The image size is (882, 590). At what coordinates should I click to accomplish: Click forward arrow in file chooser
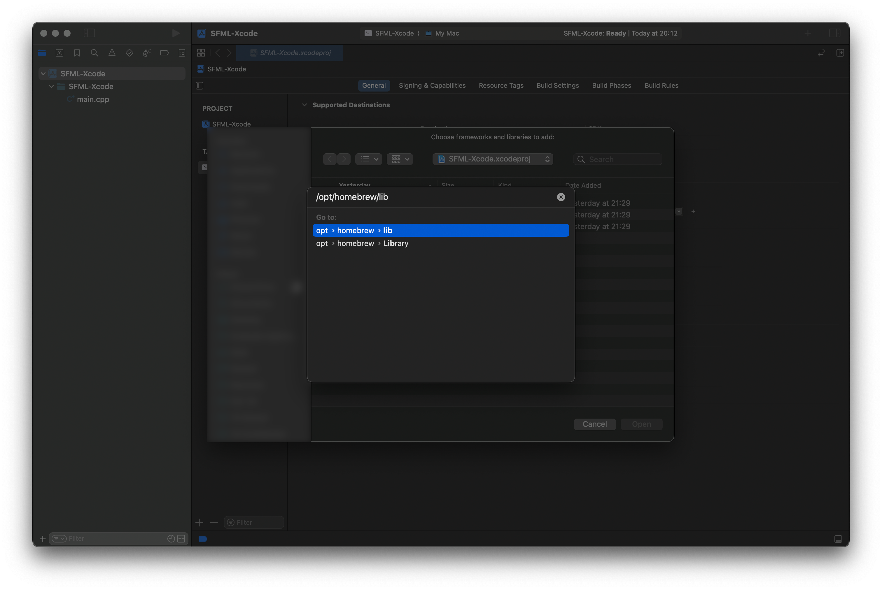[344, 159]
